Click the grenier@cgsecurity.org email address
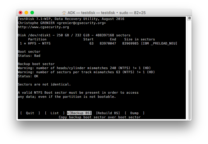Viewport: 208px width, 144px height. pos(81,23)
